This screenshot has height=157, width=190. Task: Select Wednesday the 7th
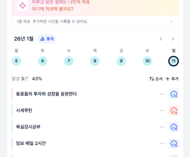[x=69, y=61]
